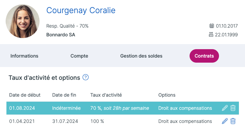Open the Compte tab

pyautogui.click(x=79, y=56)
